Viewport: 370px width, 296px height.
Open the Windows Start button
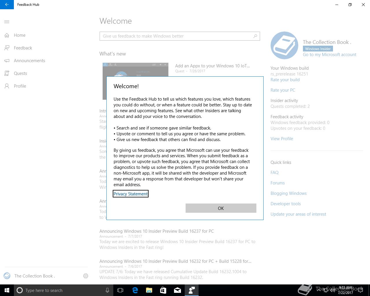pos(7,290)
